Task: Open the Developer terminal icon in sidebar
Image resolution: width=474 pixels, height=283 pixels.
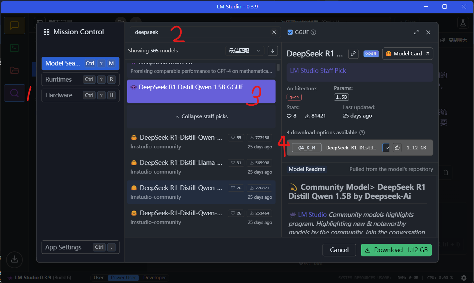Action: coord(14,48)
